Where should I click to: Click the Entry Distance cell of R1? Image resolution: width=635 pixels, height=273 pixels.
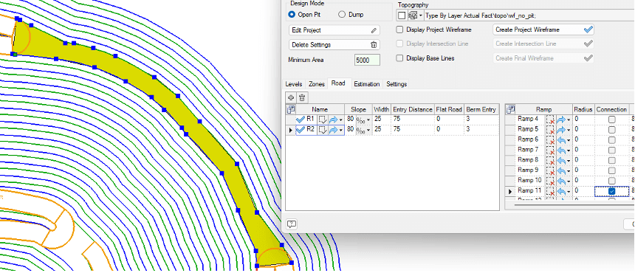tap(413, 120)
